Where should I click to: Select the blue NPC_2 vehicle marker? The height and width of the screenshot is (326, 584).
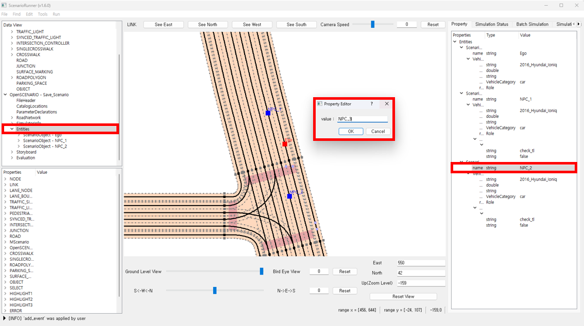click(x=289, y=196)
